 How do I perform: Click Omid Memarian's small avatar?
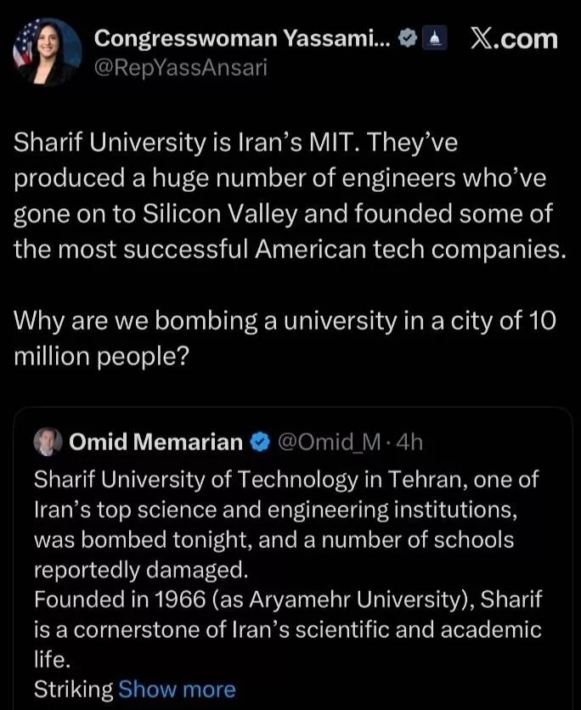[48, 442]
